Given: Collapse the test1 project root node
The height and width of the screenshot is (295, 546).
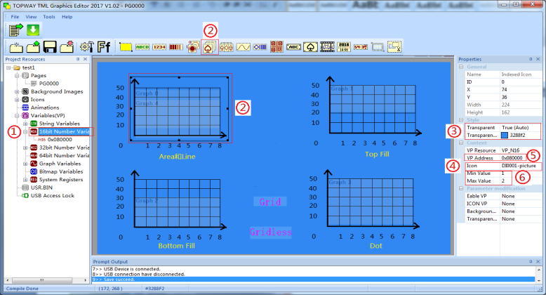Looking at the screenshot, I should 8,67.
